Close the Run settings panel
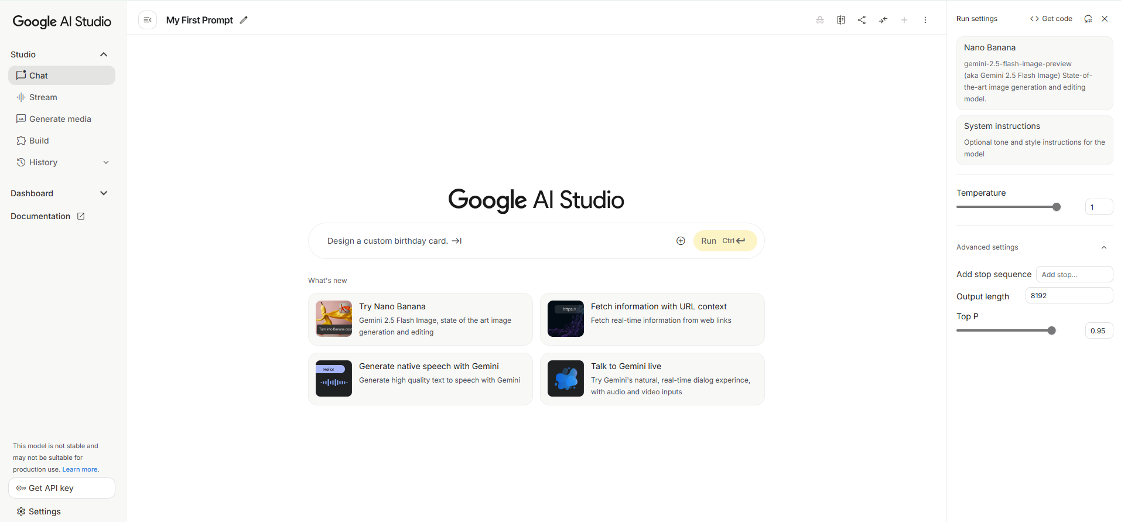 point(1105,19)
